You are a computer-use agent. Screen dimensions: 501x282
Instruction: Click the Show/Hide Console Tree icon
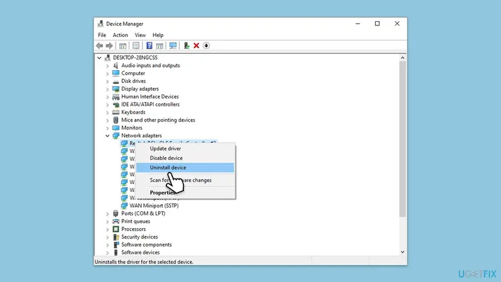coord(123,46)
